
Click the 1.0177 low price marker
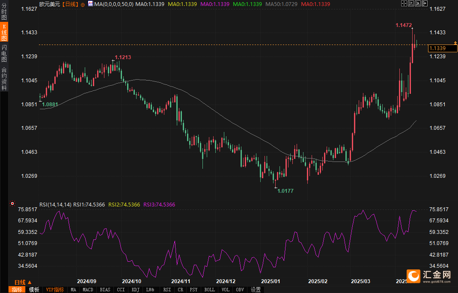(286, 191)
